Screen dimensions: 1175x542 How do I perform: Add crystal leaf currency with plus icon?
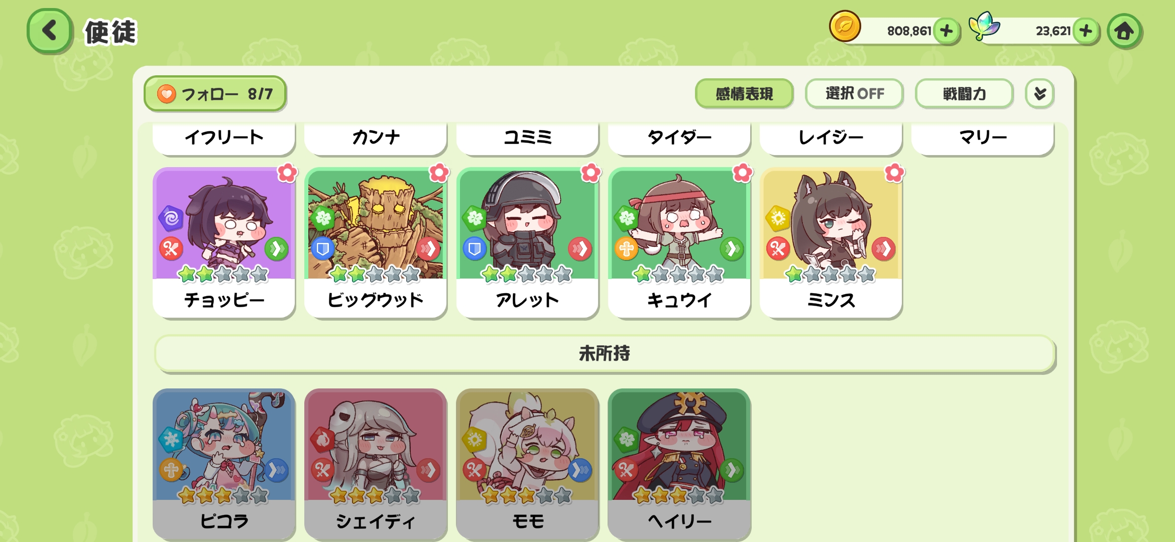pos(1086,31)
